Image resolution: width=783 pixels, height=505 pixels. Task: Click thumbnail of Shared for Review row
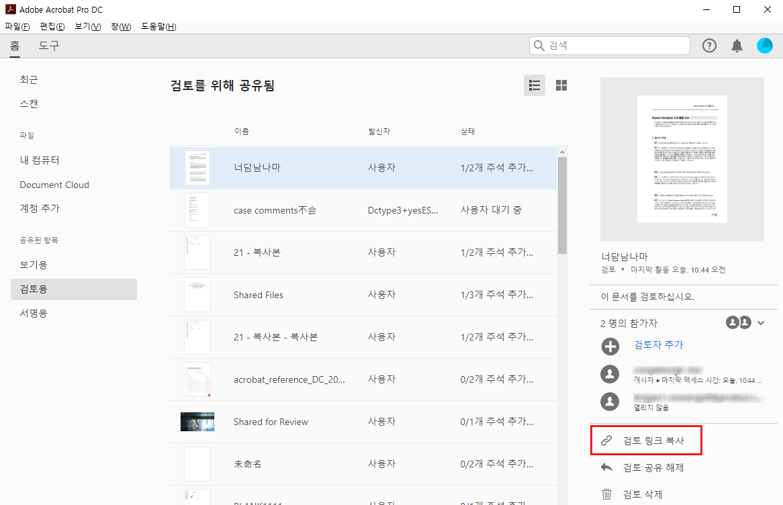[197, 422]
